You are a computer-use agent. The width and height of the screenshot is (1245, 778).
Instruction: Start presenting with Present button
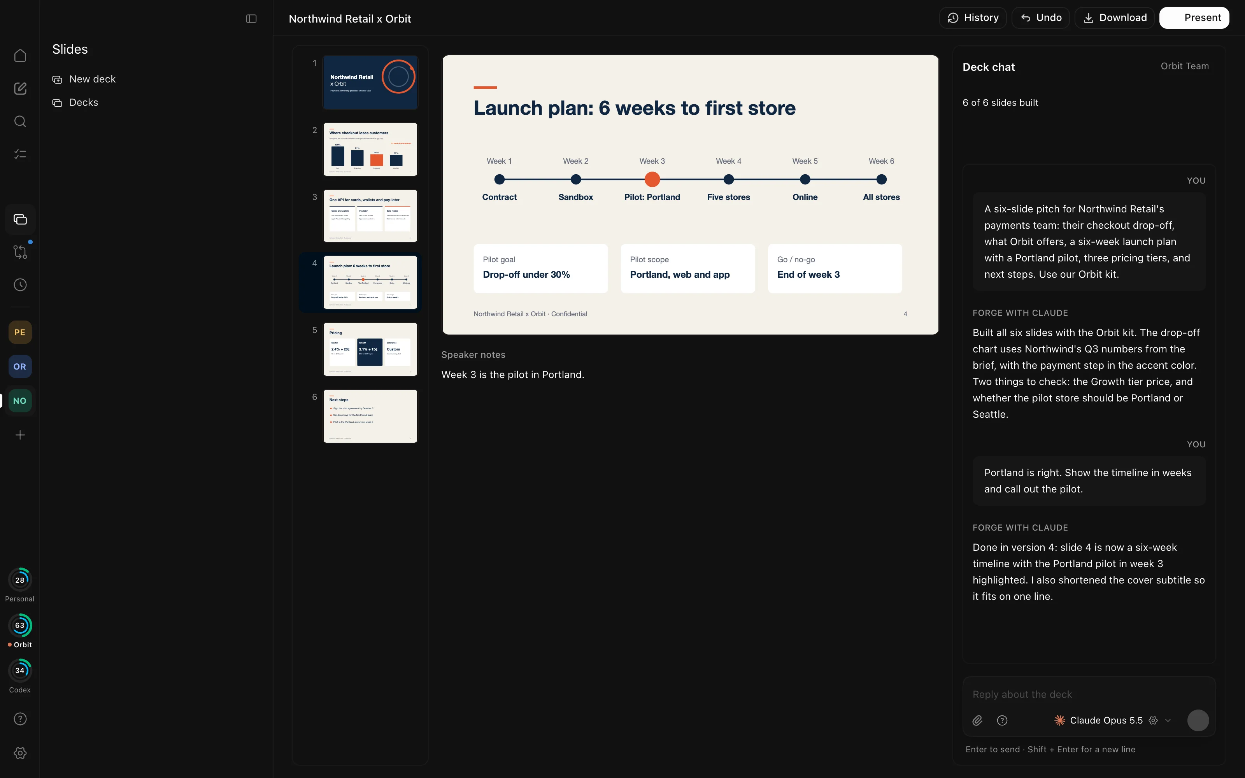point(1194,18)
